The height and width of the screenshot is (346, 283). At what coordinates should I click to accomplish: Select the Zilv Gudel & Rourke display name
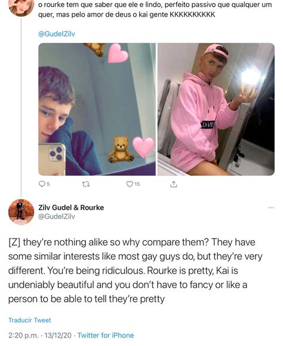click(x=71, y=207)
